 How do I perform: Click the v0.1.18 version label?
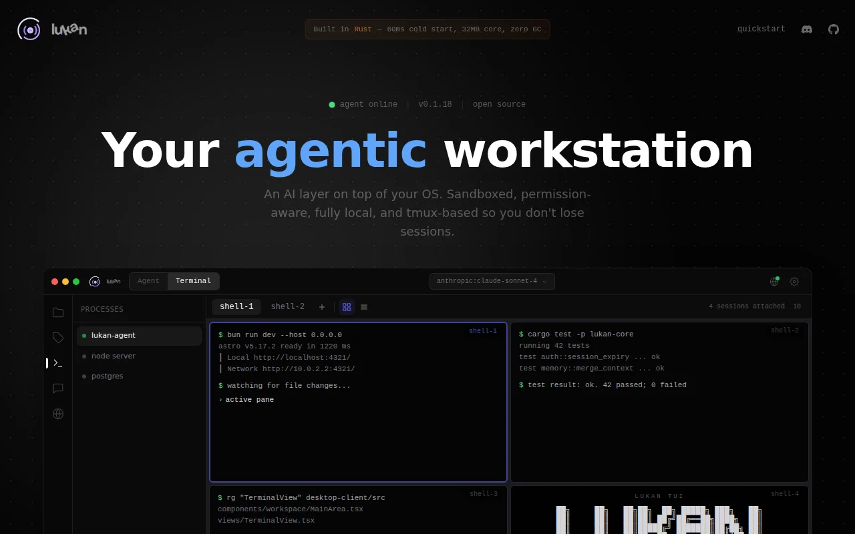[435, 105]
